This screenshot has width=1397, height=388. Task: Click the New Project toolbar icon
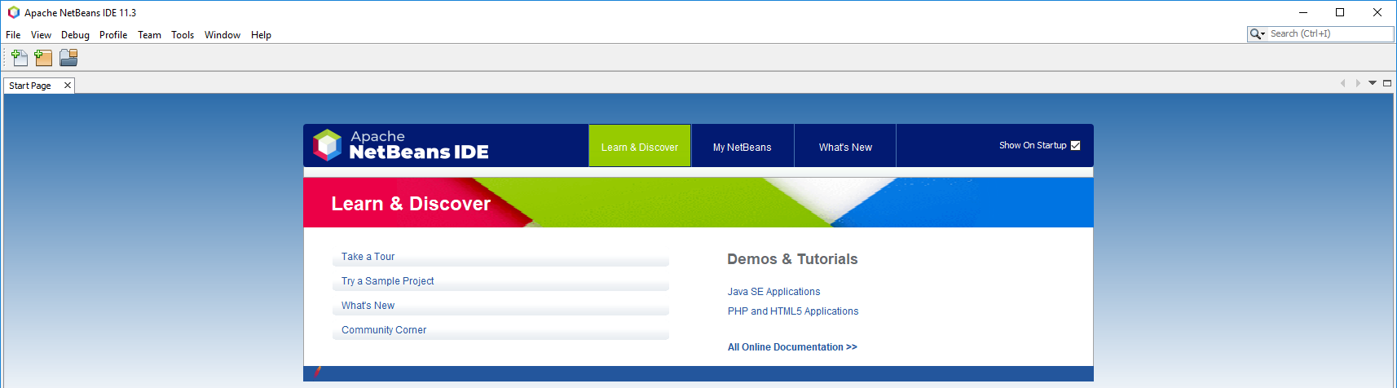[43, 57]
